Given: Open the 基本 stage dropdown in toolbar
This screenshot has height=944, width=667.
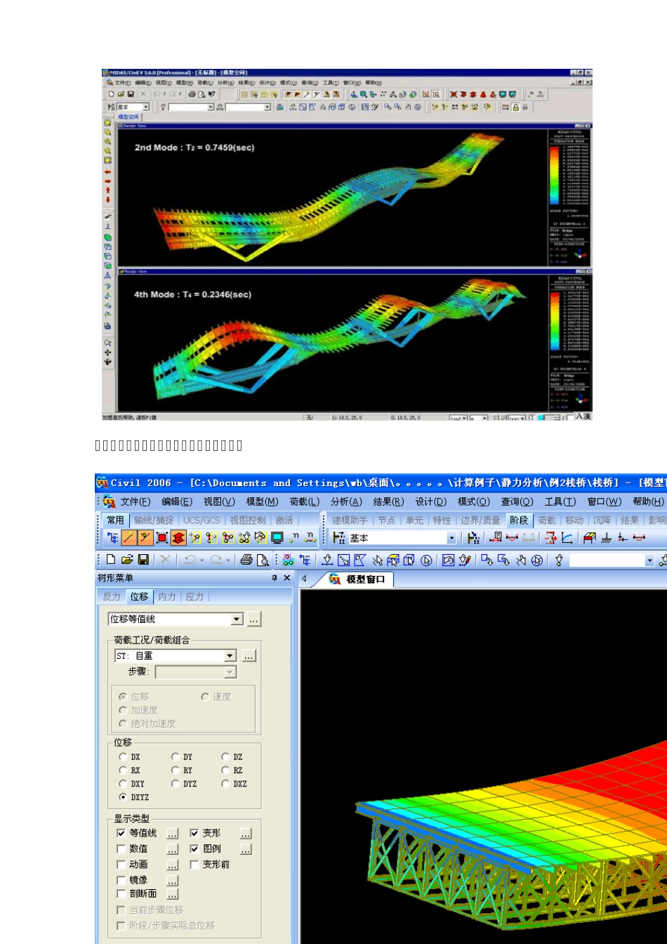Looking at the screenshot, I should click(x=451, y=538).
